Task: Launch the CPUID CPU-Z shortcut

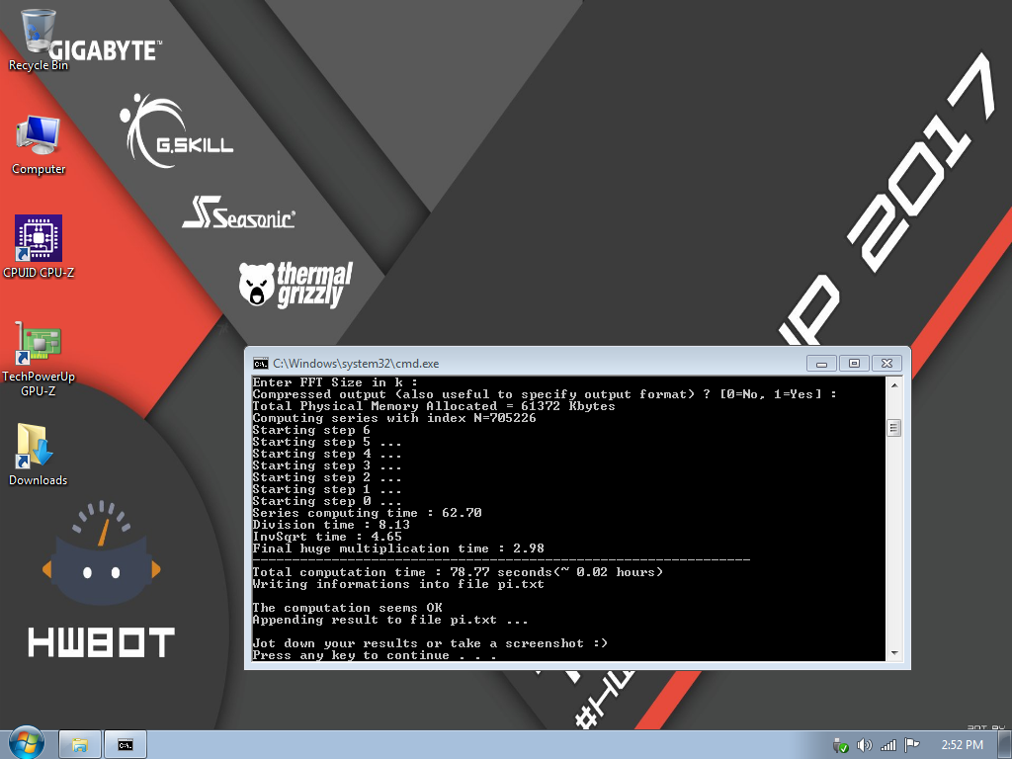Action: coord(39,246)
